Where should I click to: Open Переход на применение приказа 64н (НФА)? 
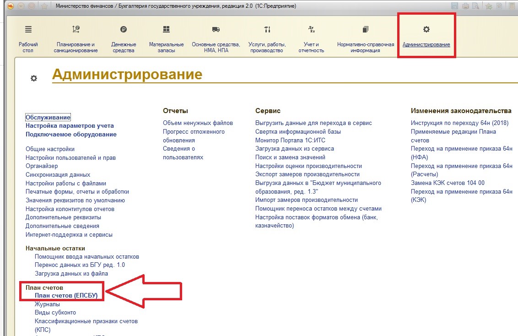coord(462,153)
